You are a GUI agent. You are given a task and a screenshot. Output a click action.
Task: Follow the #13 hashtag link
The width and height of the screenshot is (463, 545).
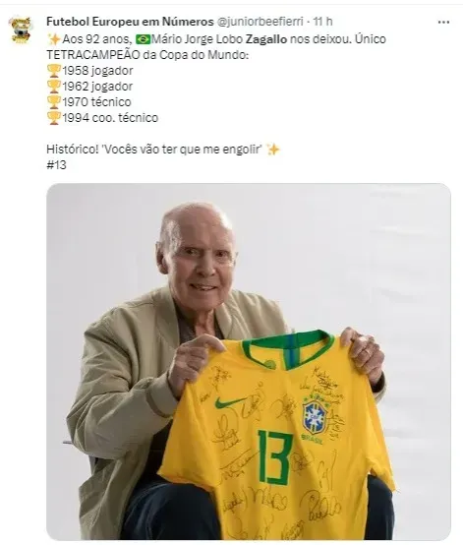click(x=56, y=164)
